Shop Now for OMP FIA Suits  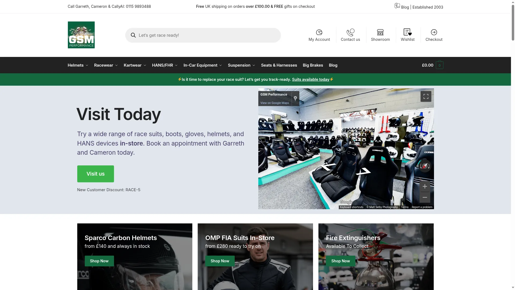pyautogui.click(x=220, y=261)
